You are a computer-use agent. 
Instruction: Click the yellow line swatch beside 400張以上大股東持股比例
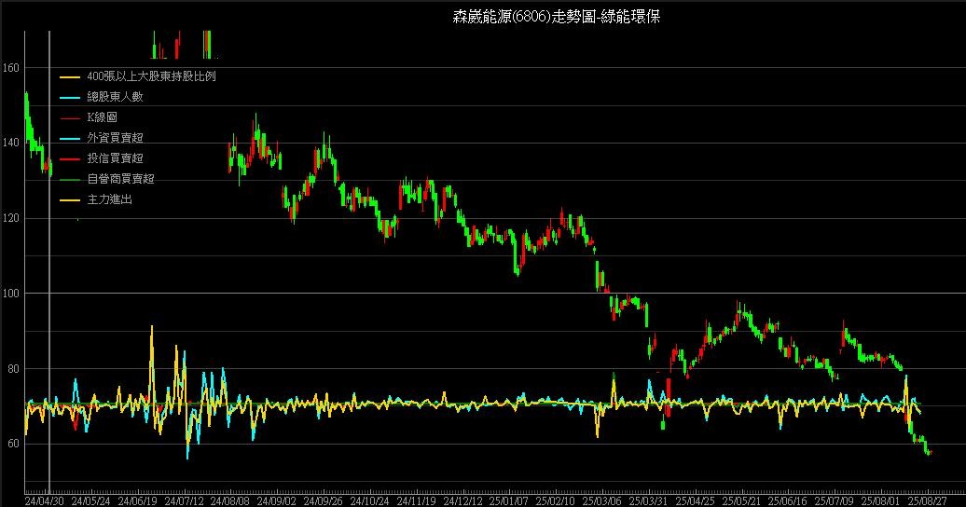coord(70,77)
